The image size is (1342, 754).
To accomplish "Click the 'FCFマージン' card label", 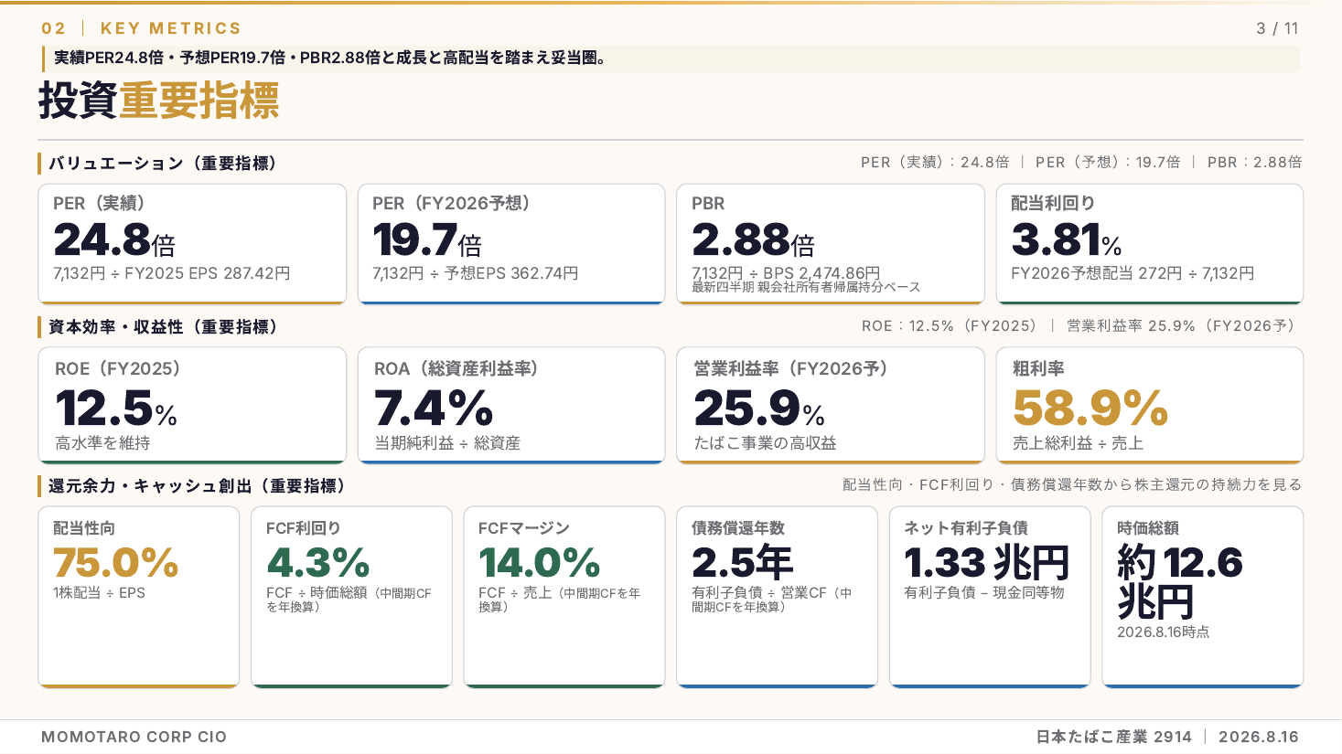I will point(524,528).
